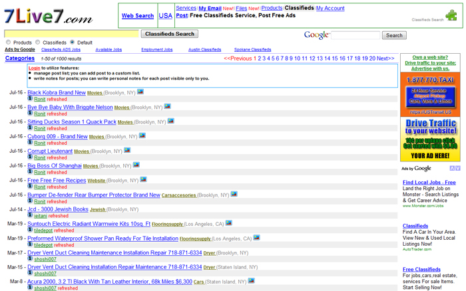Screen dimensions: 466x291
Task: Open the Available Jobs ad link
Action: coord(109,50)
